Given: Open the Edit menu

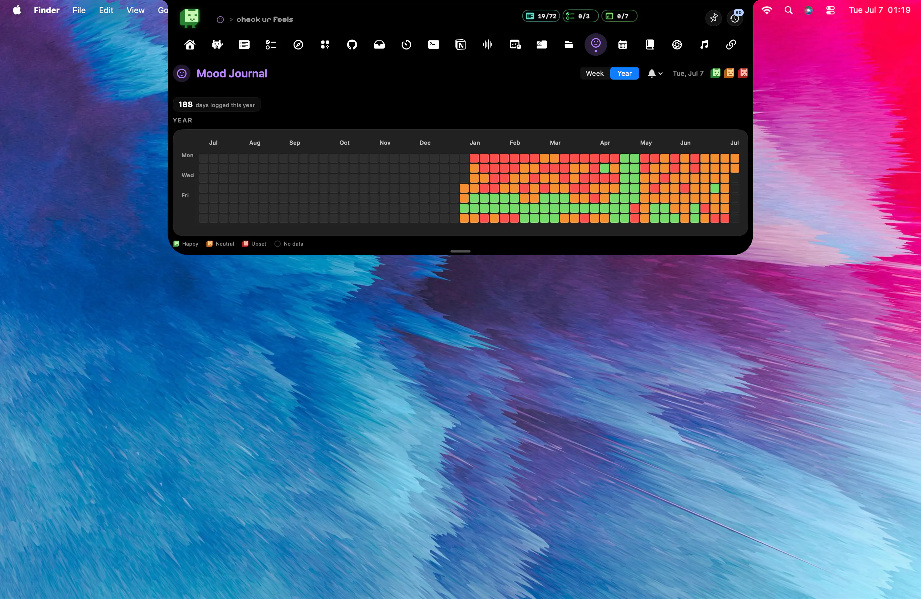Looking at the screenshot, I should tap(106, 10).
